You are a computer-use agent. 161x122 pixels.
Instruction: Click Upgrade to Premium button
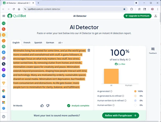137,16
